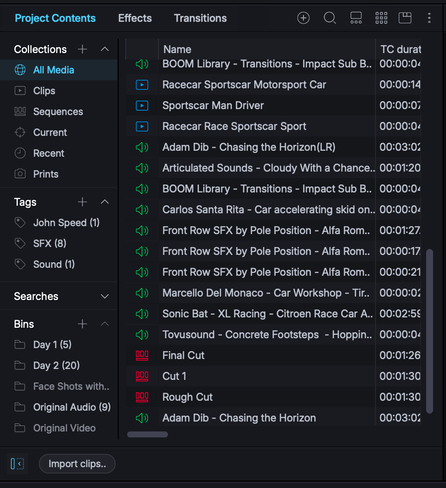Open the Day 1 (5) bin
The height and width of the screenshot is (488, 446).
pos(59,345)
